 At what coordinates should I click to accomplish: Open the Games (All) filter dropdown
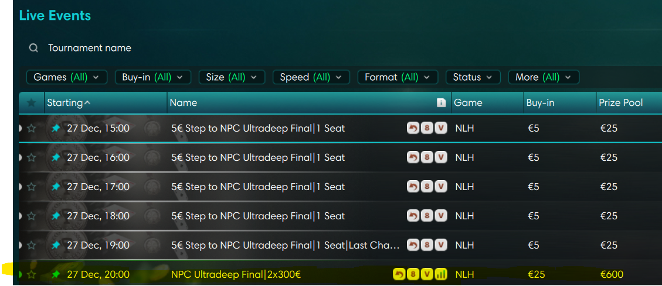coord(66,77)
